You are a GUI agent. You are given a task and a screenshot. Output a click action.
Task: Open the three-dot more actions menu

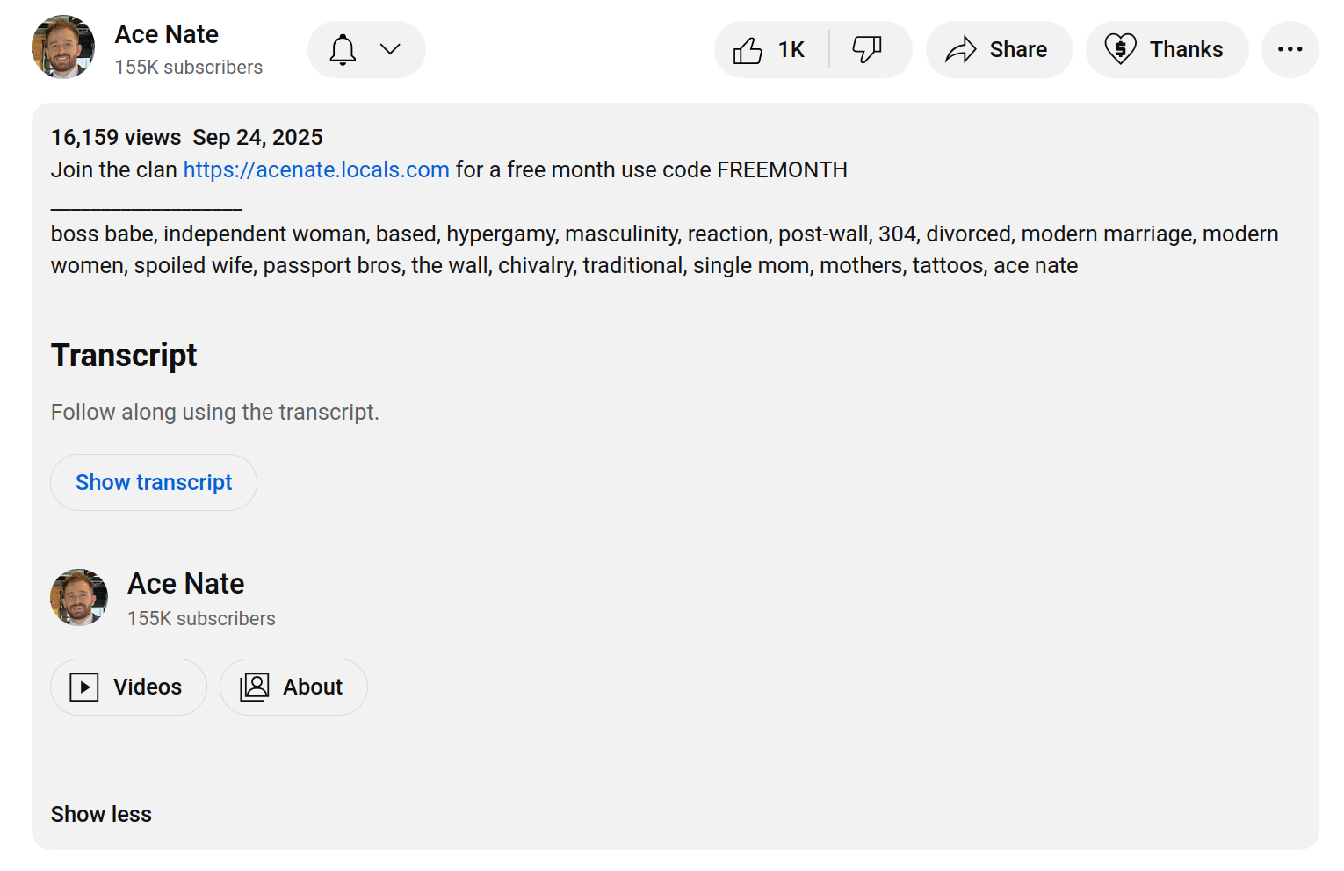pyautogui.click(x=1290, y=49)
